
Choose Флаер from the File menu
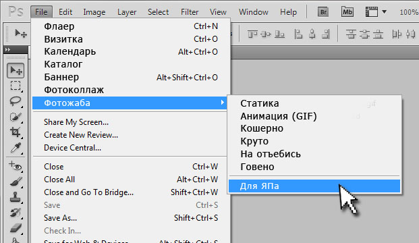coord(131,26)
